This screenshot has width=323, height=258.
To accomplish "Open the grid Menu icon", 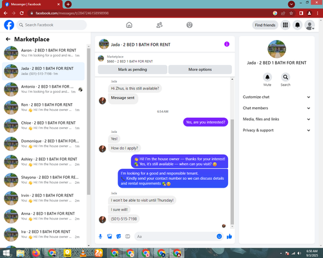I will pos(286,25).
